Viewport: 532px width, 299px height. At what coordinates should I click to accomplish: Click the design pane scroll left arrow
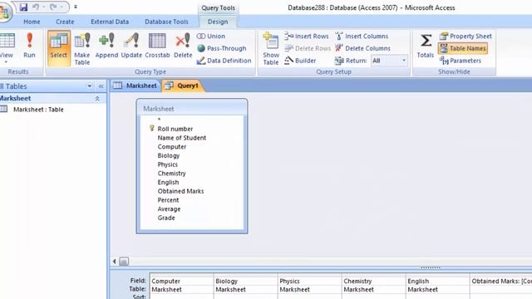pyautogui.click(x=115, y=262)
